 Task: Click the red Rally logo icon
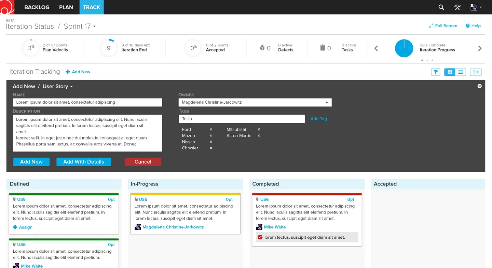pyautogui.click(x=7, y=7)
